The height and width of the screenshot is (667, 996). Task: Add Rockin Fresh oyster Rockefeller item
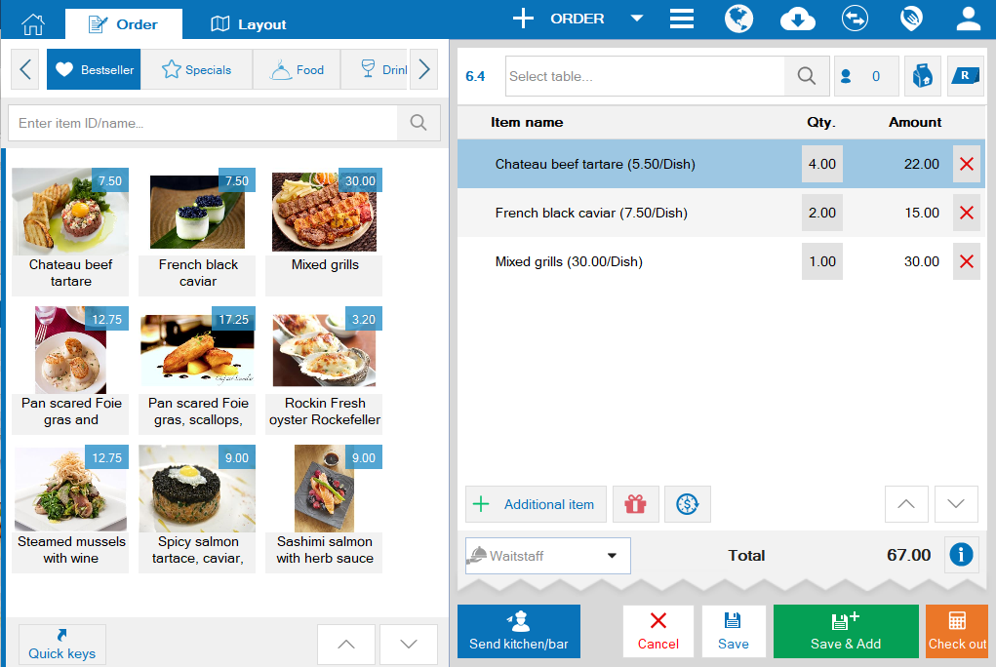(324, 370)
